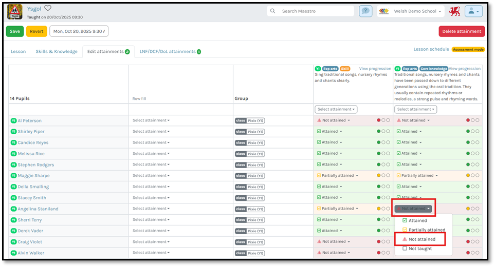Click the heart favourite icon beside Ysgol
The width and height of the screenshot is (495, 267).
click(48, 8)
